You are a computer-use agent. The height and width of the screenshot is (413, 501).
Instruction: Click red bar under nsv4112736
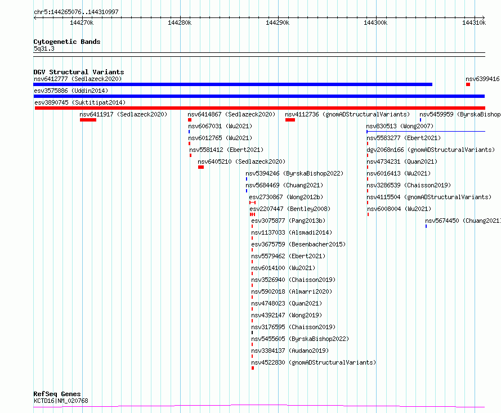point(290,120)
